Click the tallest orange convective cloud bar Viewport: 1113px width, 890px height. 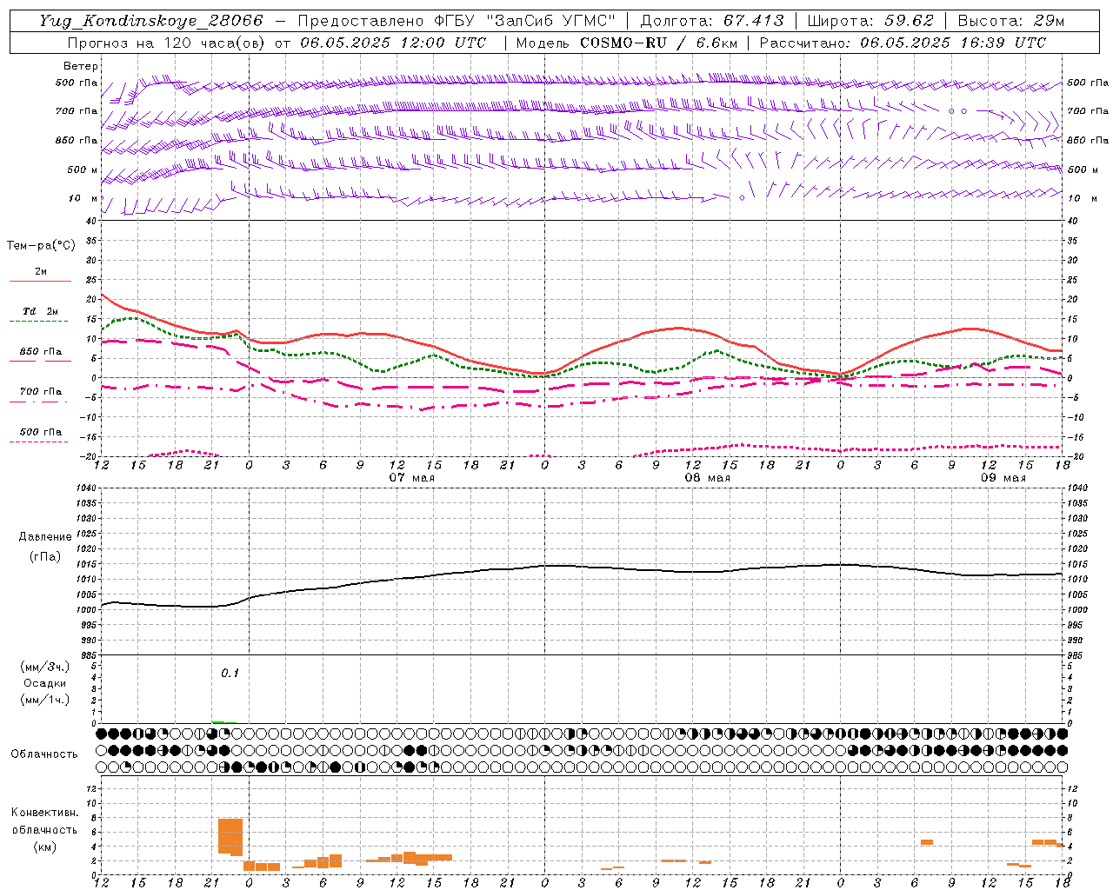[x=230, y=837]
